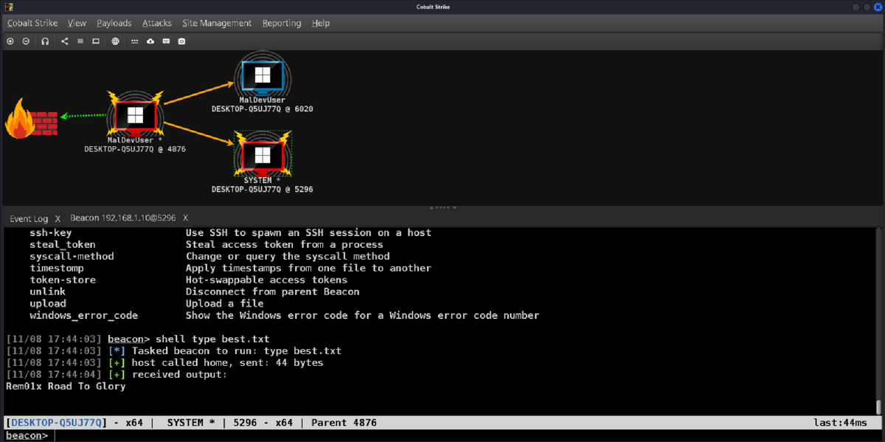Click the Cobalt Strike title bar app icon
This screenshot has width=885, height=442.
tap(10, 7)
